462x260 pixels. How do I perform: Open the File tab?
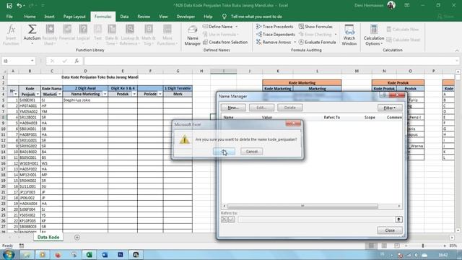9,17
